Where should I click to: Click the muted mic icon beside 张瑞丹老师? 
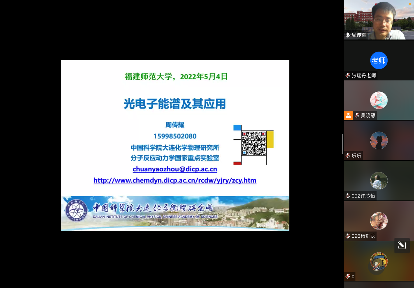pos(348,75)
